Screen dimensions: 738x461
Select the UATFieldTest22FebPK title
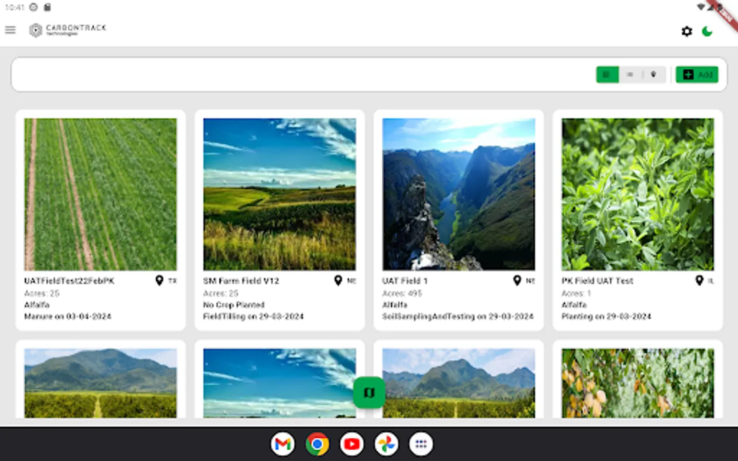69,281
